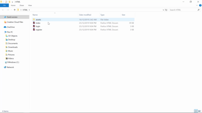Open Creative Cloud Files in sidebar
Image resolution: width=202 pixels, height=113 pixels.
click(x=15, y=22)
